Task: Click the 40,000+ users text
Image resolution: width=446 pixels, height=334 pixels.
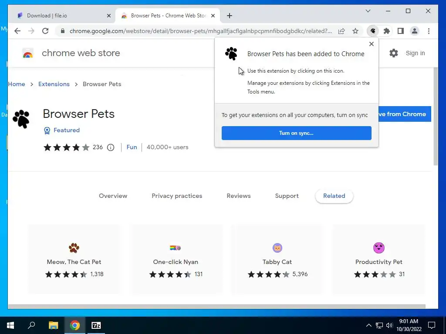Action: point(168,147)
